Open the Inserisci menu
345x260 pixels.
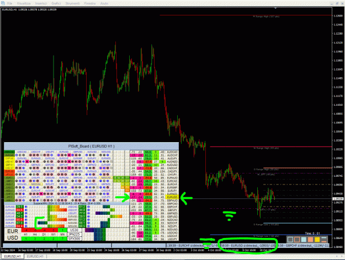[41, 3]
